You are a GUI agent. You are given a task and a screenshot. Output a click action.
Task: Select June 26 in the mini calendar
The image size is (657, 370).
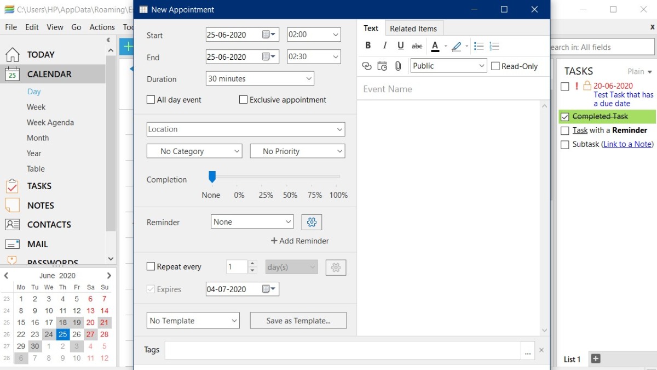click(x=77, y=334)
